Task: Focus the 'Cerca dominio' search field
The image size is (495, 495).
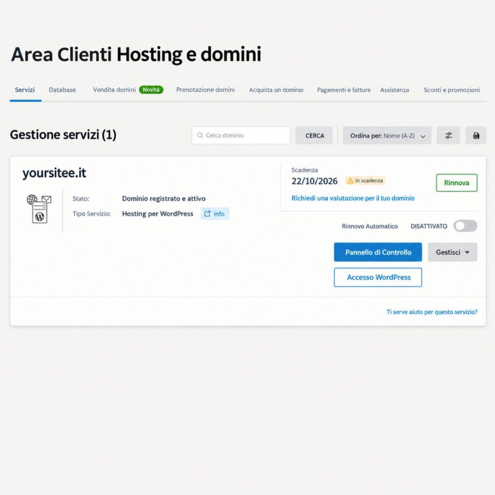Action: (241, 135)
